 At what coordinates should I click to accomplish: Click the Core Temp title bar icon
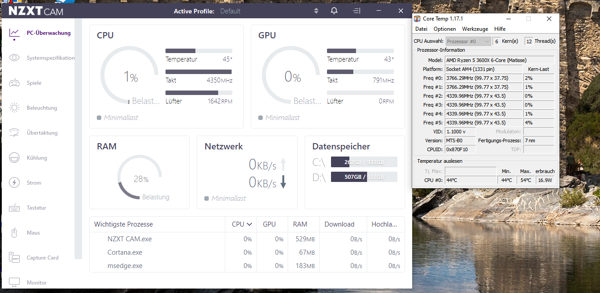[417, 19]
